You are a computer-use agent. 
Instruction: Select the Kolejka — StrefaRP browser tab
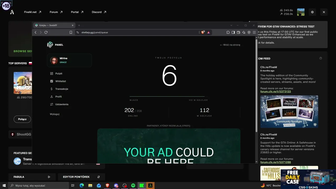pos(54,25)
